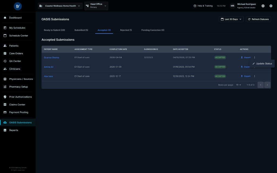Click Export in the Amina Ali row
The image size is (277, 173).
click(x=246, y=67)
